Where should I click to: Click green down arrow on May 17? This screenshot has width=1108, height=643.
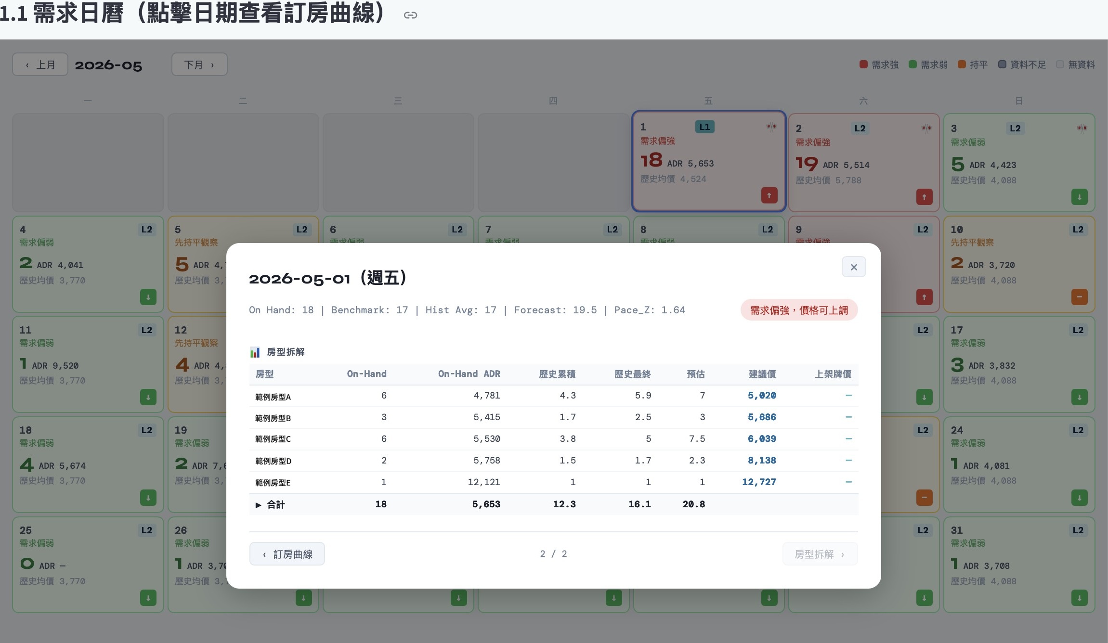[1079, 397]
